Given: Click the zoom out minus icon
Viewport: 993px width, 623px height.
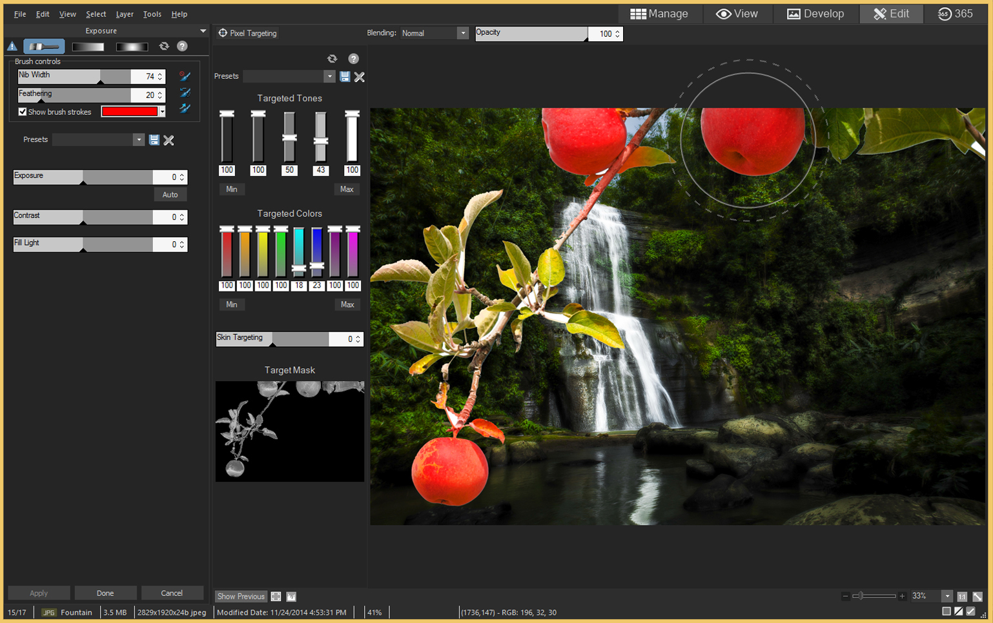Looking at the screenshot, I should 845,597.
